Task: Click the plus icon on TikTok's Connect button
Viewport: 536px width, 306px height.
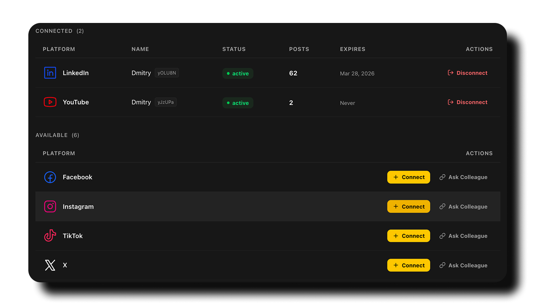Action: 395,236
